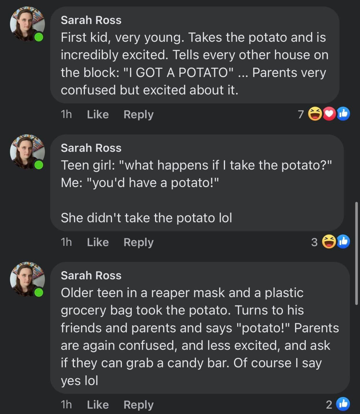Open Sarah Ross name link on third comment

[x=91, y=275]
